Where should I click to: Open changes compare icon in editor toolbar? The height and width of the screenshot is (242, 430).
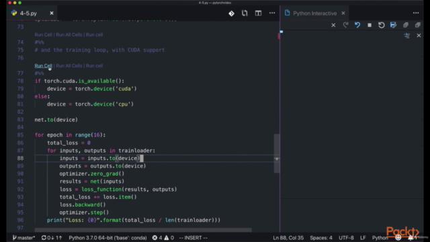[245, 13]
